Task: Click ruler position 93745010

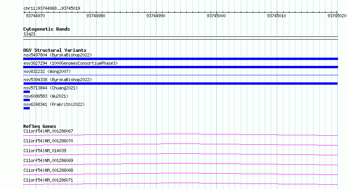Action: pos(276,16)
